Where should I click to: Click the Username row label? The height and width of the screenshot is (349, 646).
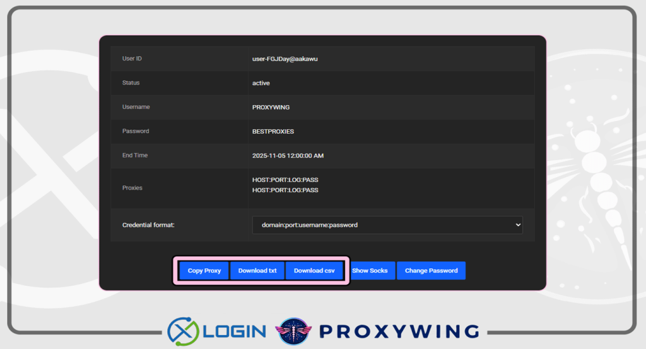tap(136, 107)
